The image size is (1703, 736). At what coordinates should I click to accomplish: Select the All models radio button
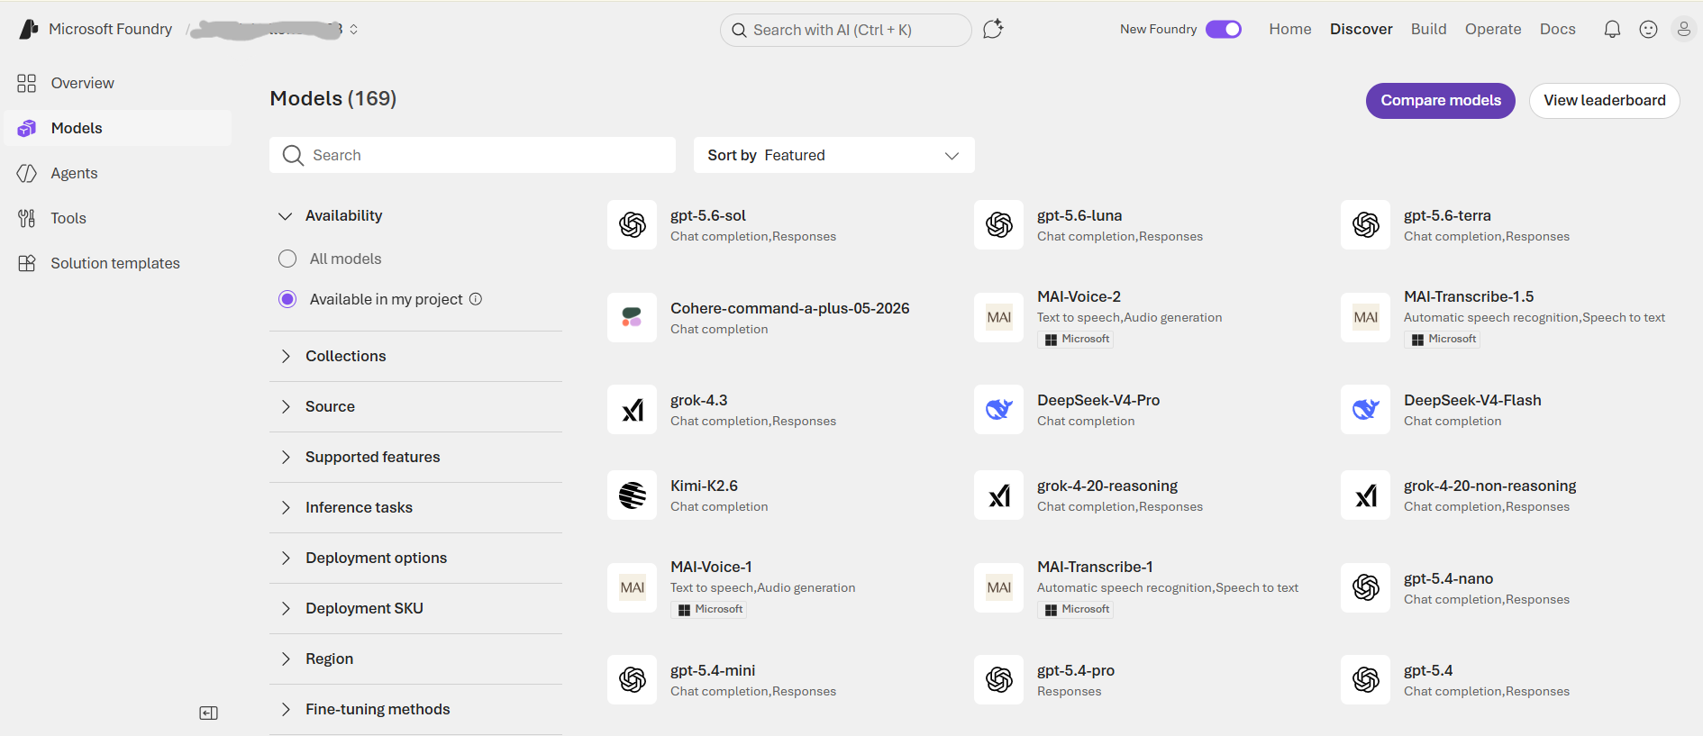click(287, 259)
